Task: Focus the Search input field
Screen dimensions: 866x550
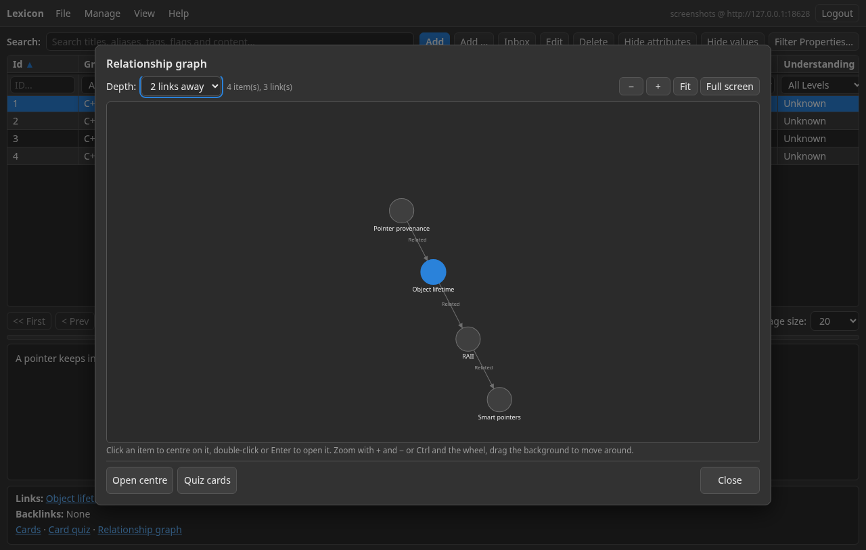Action: pyautogui.click(x=230, y=42)
